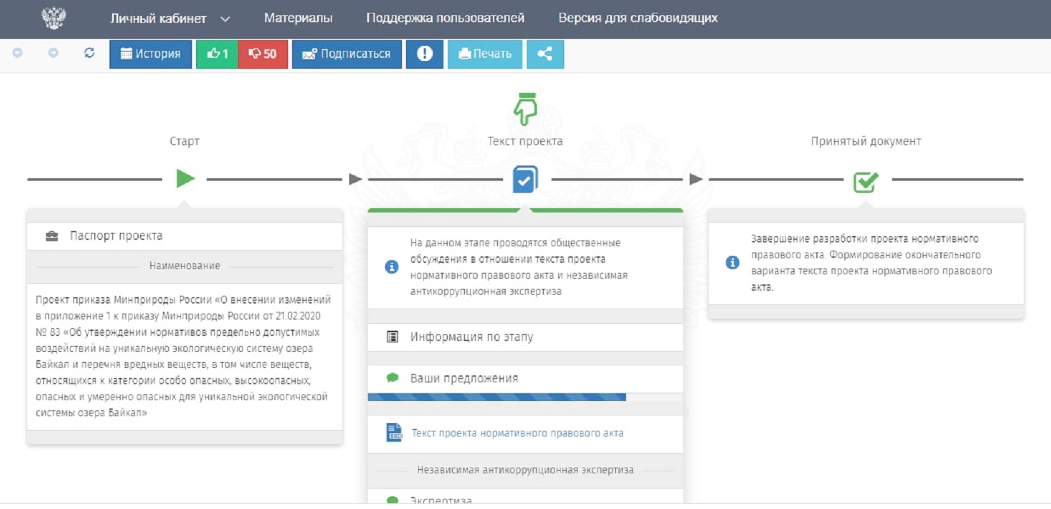This screenshot has width=1051, height=509.
Task: Open the Личный кабинет dropdown menu
Action: coord(170,18)
